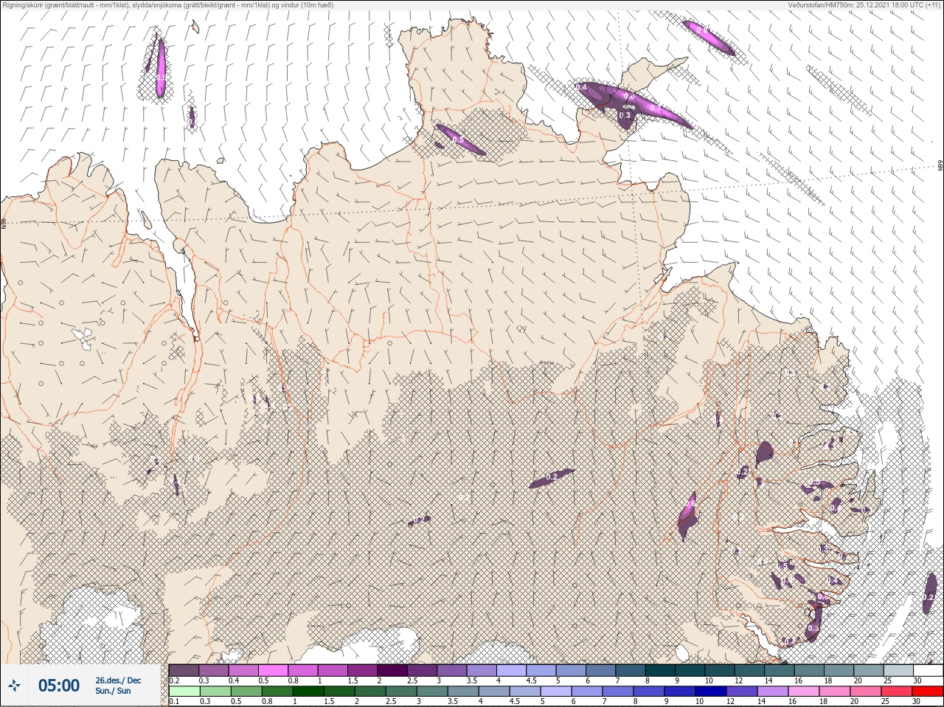Click the N99 label on the left edge
This screenshot has width=944, height=707.
[x=4, y=224]
